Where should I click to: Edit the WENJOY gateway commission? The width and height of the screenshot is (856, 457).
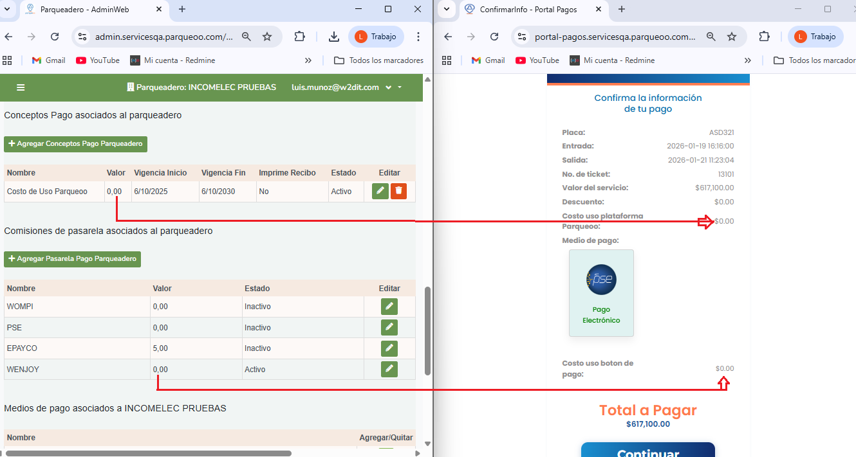[389, 370]
